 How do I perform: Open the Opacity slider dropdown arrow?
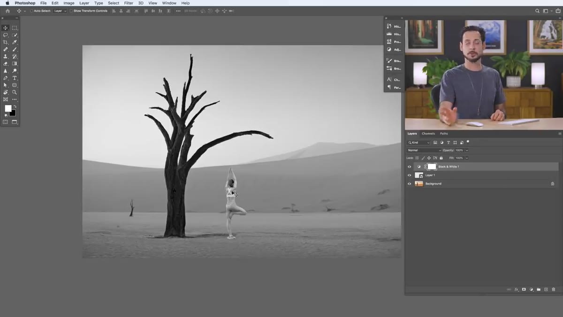point(467,150)
